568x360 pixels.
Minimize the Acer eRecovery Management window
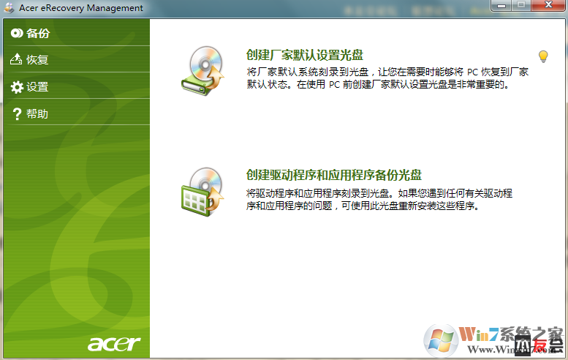click(x=501, y=5)
